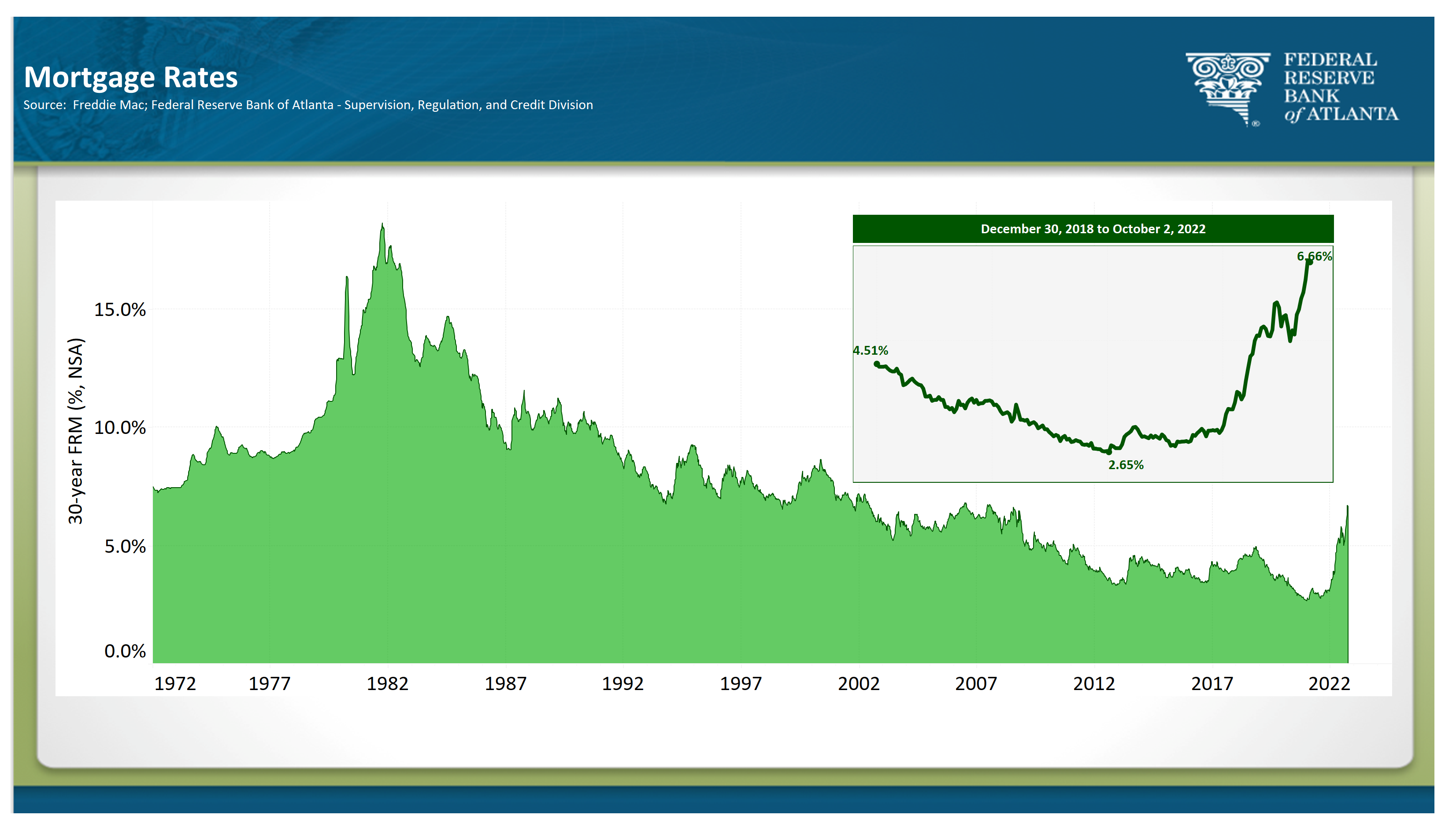Click the Mortgage Rates title

[131, 77]
